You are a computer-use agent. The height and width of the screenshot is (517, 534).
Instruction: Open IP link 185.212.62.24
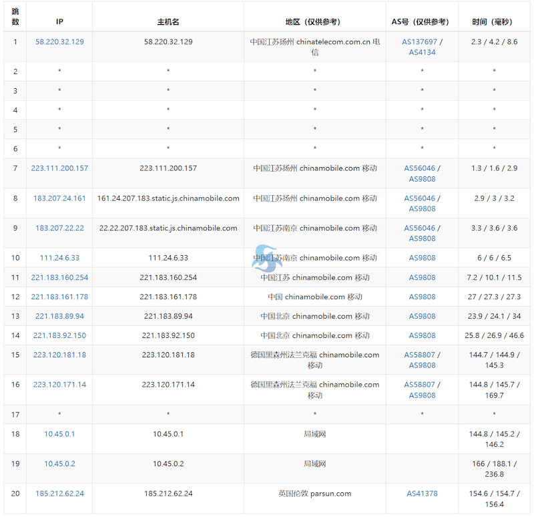coord(59,494)
